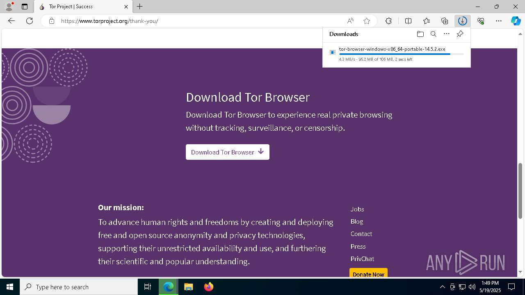Screen dimensions: 525x295
Task: Open a new tab
Action: pos(140,7)
